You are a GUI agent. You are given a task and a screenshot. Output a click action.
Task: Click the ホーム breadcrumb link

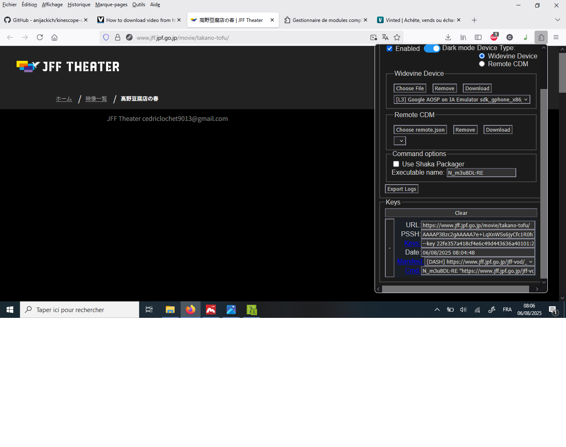point(64,99)
